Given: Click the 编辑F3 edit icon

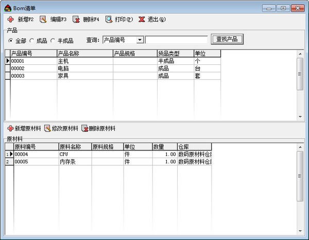Looking at the screenshot, I should coord(43,20).
